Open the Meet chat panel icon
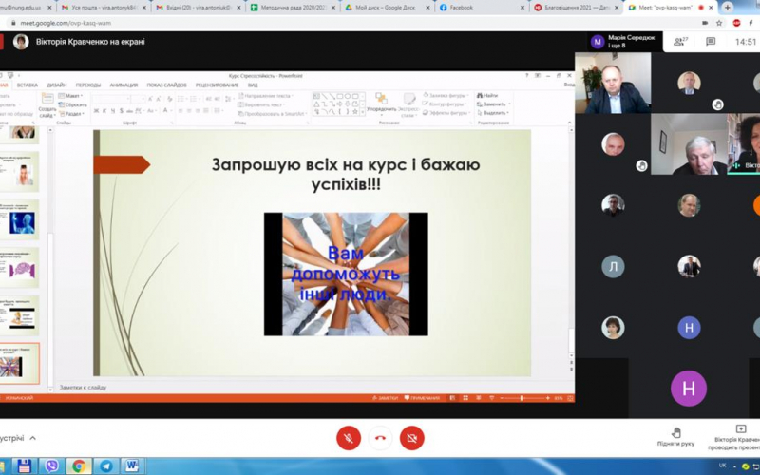This screenshot has width=760, height=475. pyautogui.click(x=711, y=42)
